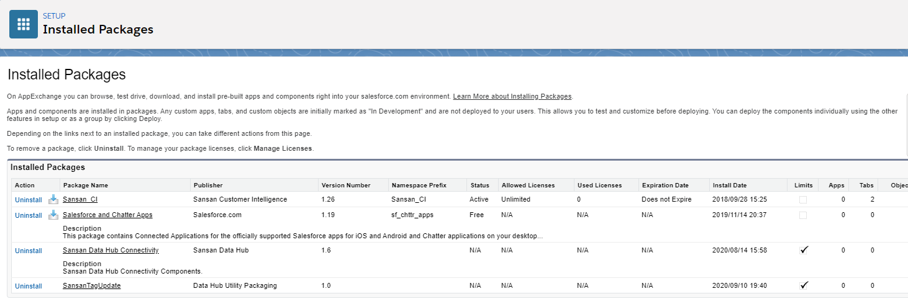908x304 pixels.
Task: Click the Sansan_CI namespace prefix cell
Action: 409,199
